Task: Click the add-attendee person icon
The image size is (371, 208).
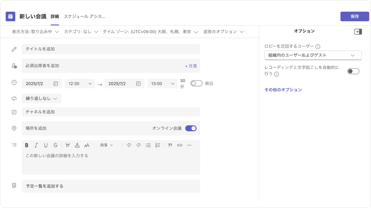Action: pyautogui.click(x=14, y=66)
